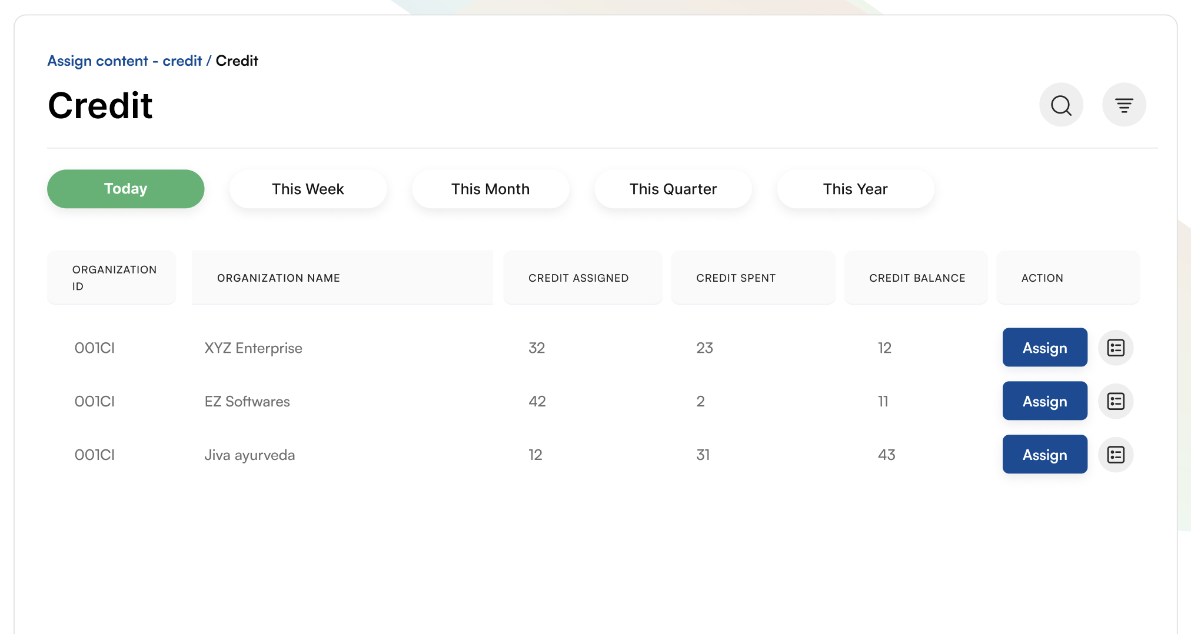Switch to This Quarter tab
This screenshot has height=634, width=1191.
673,189
